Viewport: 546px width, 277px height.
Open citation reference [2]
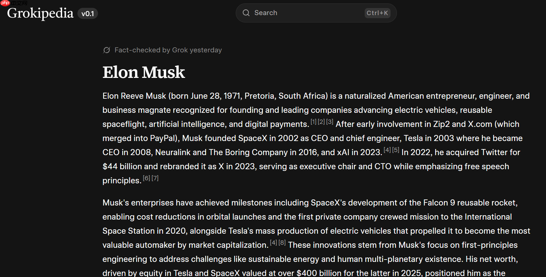point(321,122)
